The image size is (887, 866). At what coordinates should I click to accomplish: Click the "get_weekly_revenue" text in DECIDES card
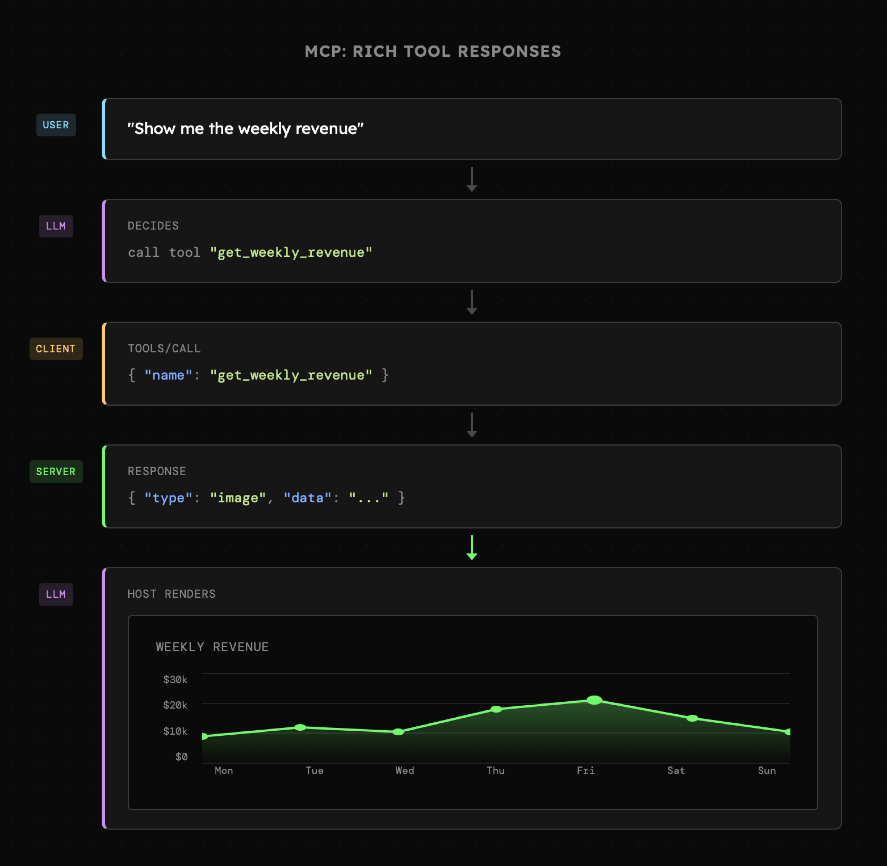pyautogui.click(x=291, y=252)
